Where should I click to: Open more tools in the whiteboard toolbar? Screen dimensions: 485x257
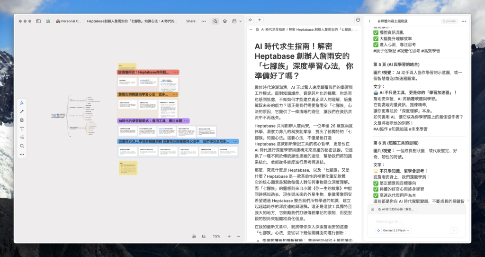(x=22, y=154)
